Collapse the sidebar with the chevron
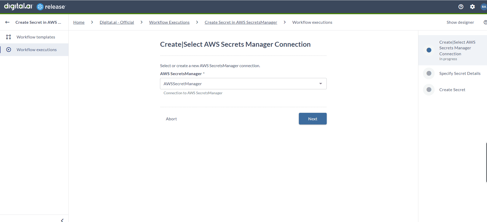Screen dimensions: 487x222 click(62, 220)
